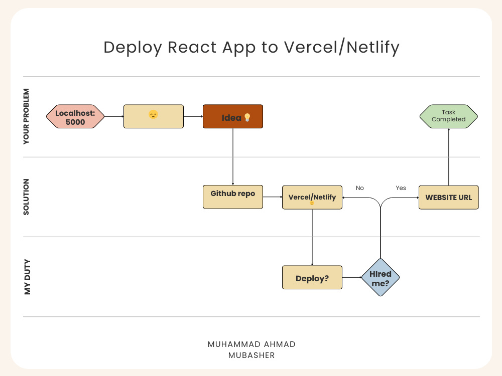Click the sad face emoji box

(x=153, y=116)
